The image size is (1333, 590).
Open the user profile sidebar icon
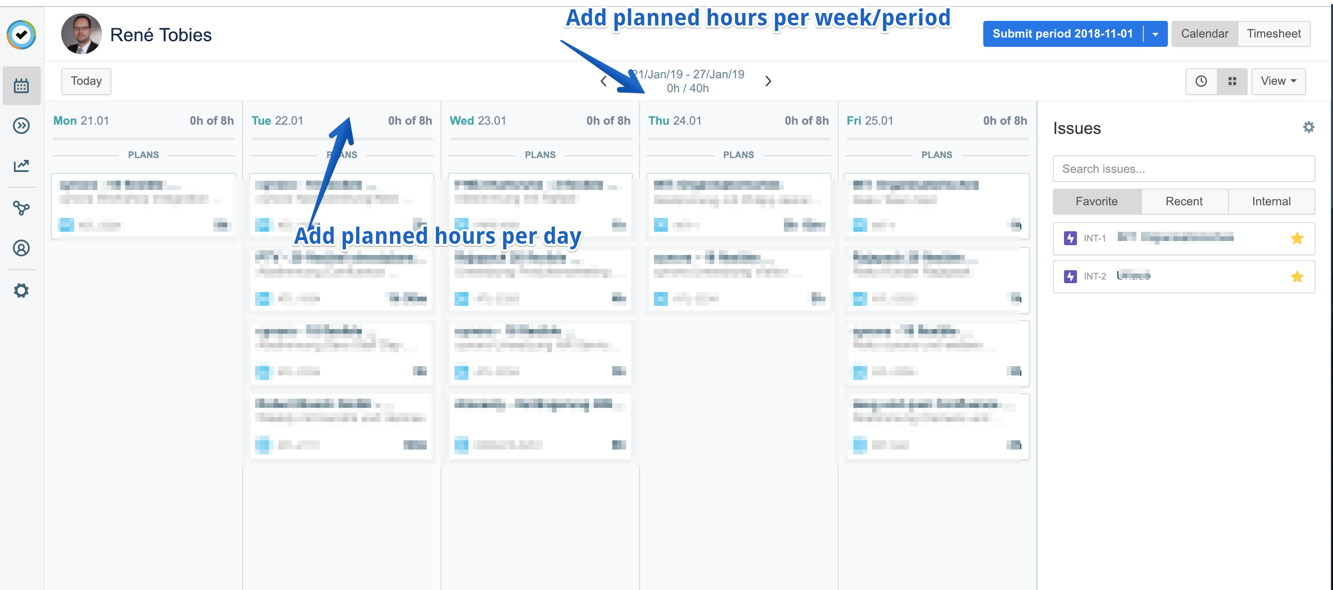(x=21, y=248)
